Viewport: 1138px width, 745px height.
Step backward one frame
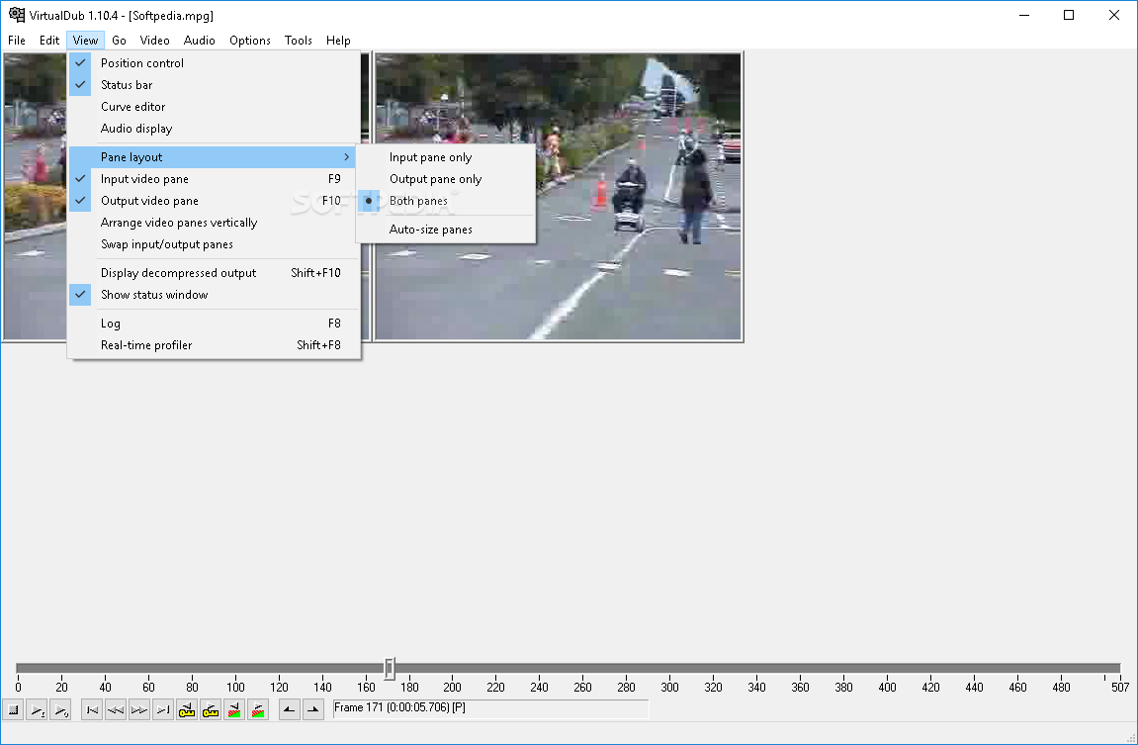(x=116, y=709)
